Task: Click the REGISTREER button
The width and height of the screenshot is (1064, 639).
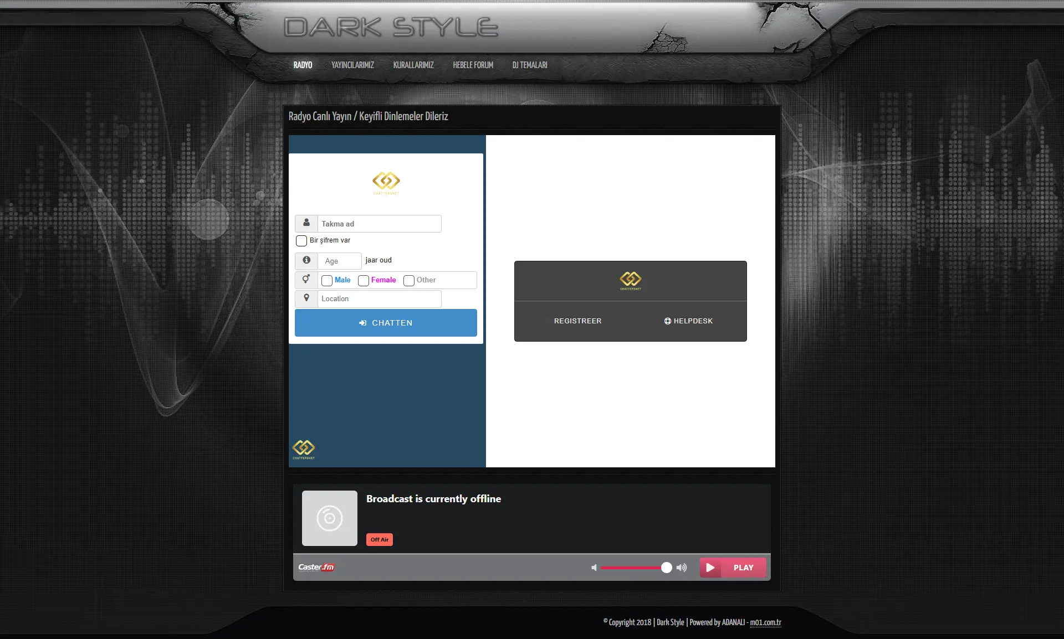Action: click(x=577, y=321)
